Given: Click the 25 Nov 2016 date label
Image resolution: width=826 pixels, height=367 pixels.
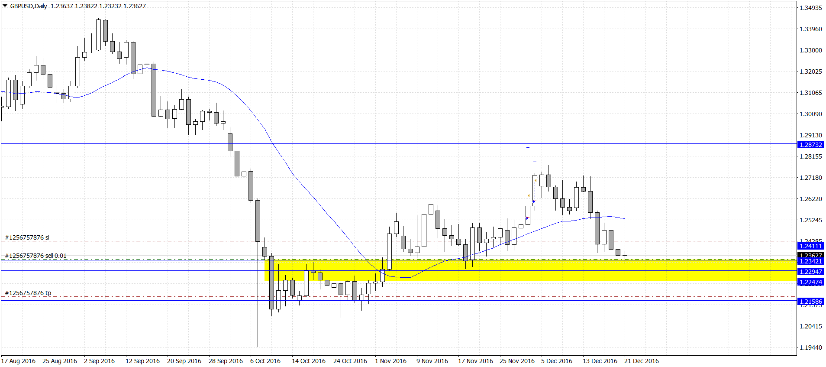Looking at the screenshot, I should pos(517,361).
